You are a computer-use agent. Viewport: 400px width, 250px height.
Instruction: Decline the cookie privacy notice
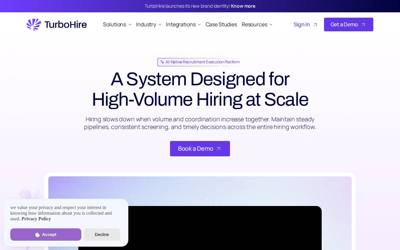point(102,235)
